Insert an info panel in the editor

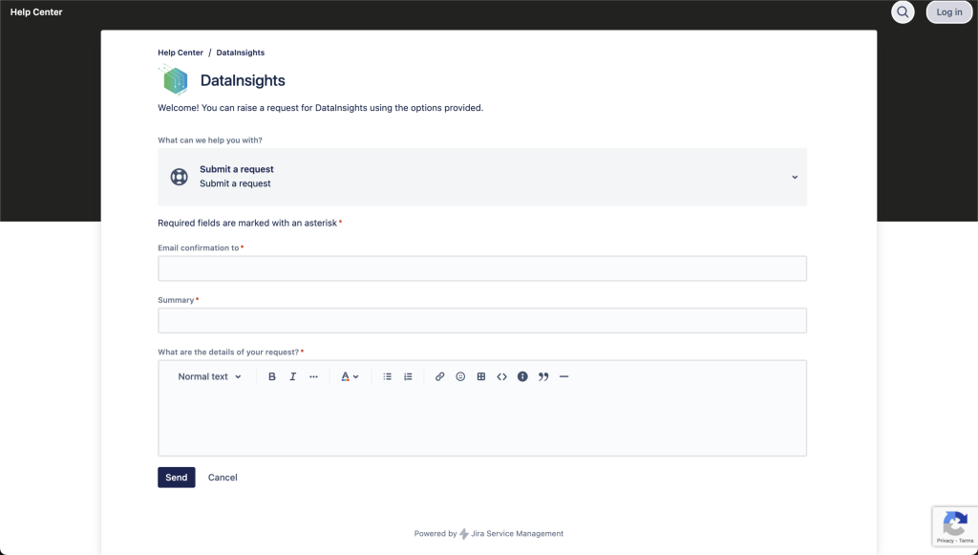click(x=522, y=376)
